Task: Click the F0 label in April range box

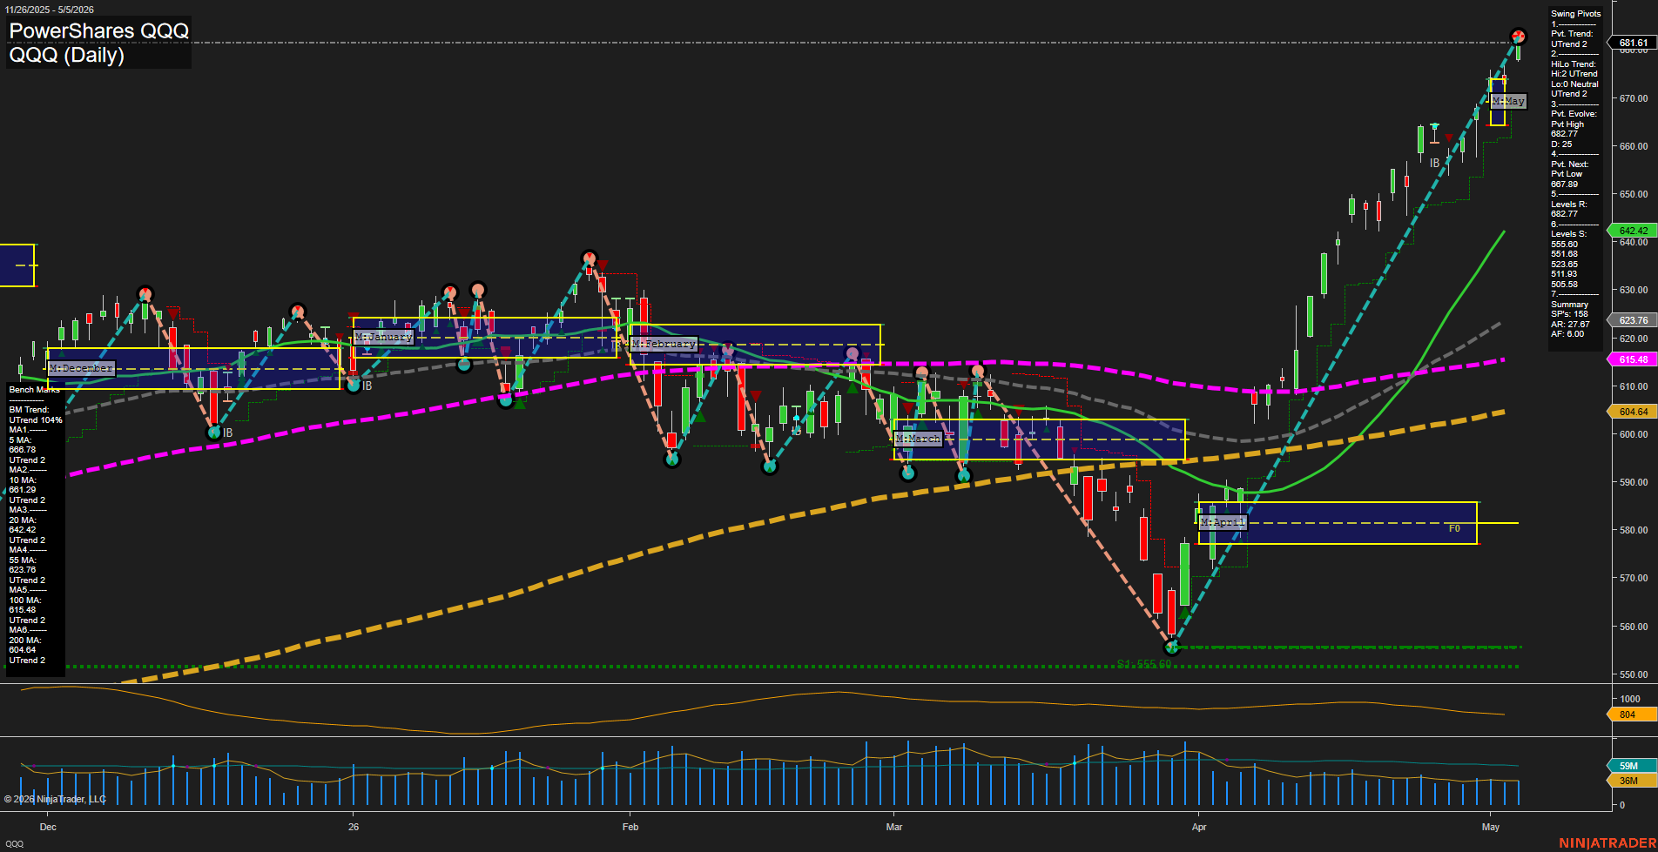Action: pos(1454,528)
